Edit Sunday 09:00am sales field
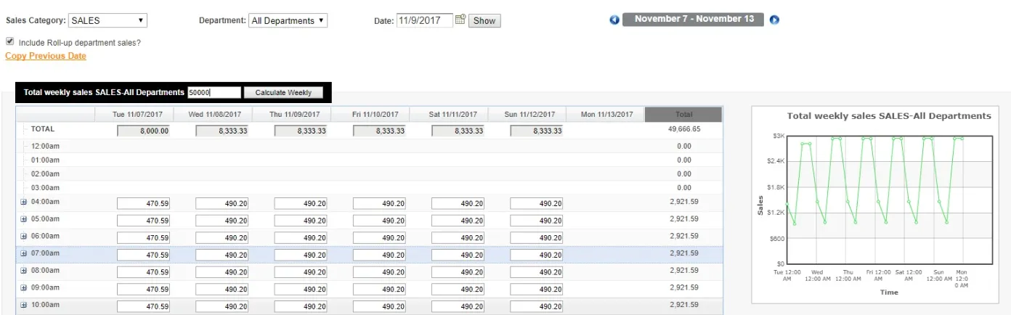Viewport: 1011px width, 315px height. click(x=536, y=289)
